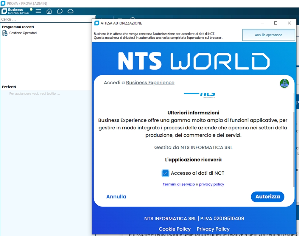This screenshot has height=236, width=299.
Task: Open Gestione Operatori program icon
Action: pos(5,33)
